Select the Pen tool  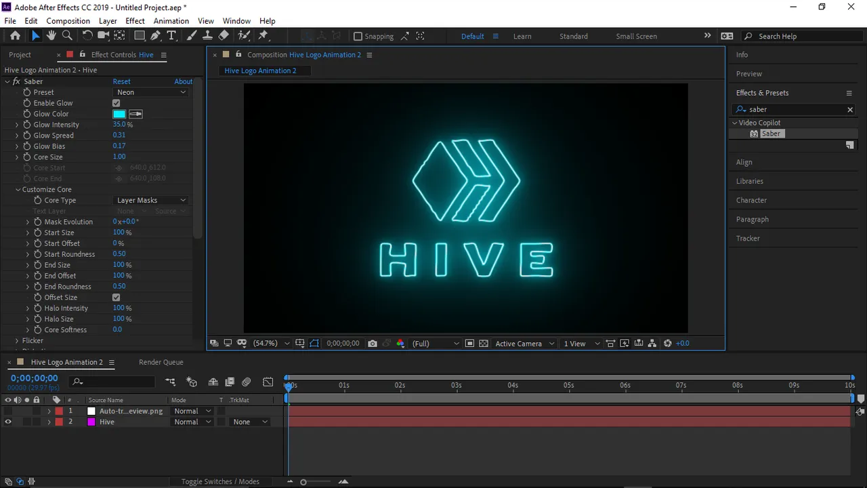156,36
